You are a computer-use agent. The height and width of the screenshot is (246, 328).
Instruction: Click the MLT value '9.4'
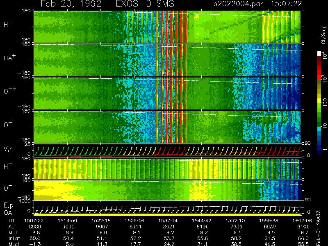point(238,232)
